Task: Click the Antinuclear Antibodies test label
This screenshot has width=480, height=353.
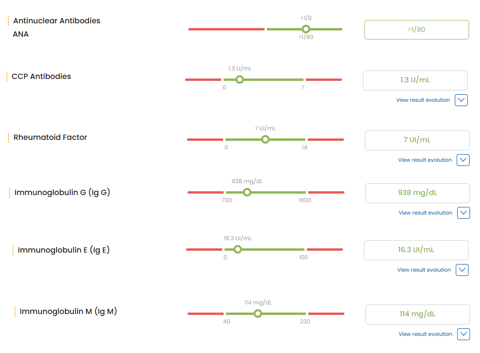Action: (57, 21)
